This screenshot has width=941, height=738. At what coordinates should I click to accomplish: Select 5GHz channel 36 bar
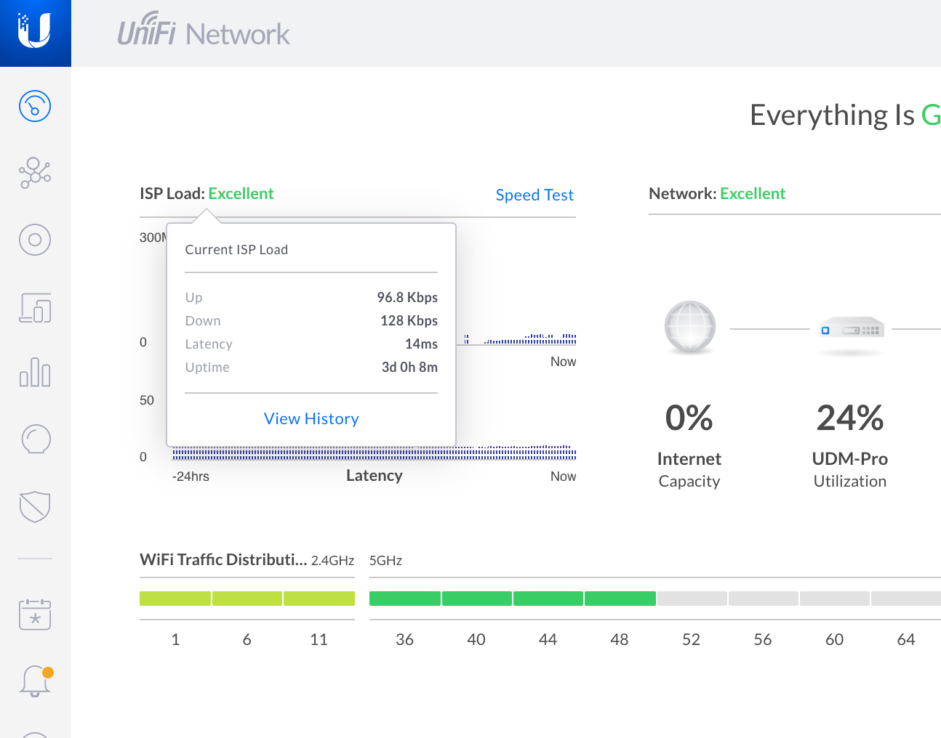[404, 599]
